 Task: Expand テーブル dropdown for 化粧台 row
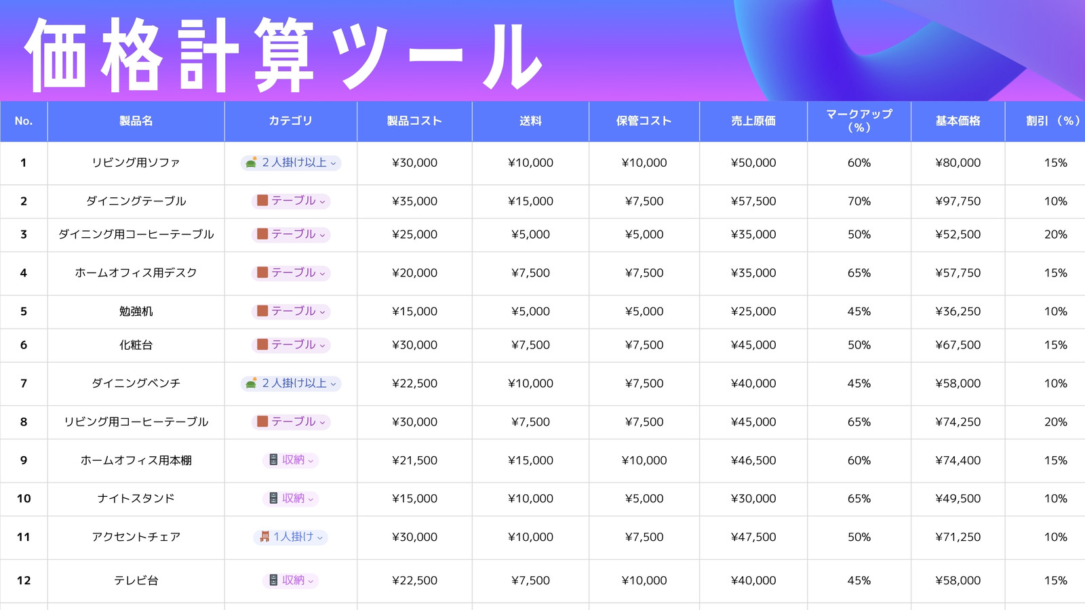(x=322, y=346)
